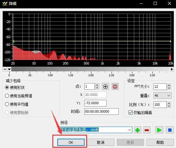Click the GoldWave logo in the title bar
Viewport: 176px width, 148px height.
point(5,3)
